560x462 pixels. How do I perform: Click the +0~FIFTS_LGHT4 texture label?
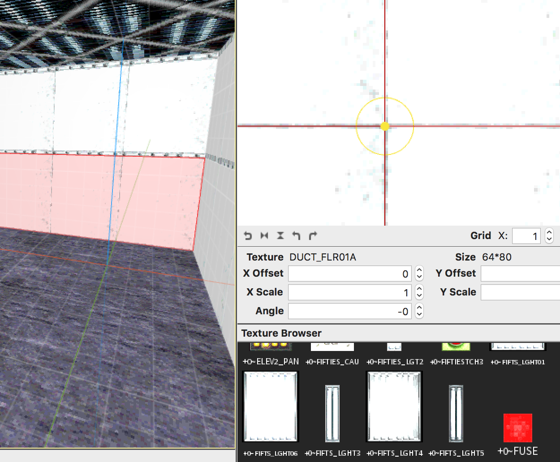coord(395,453)
